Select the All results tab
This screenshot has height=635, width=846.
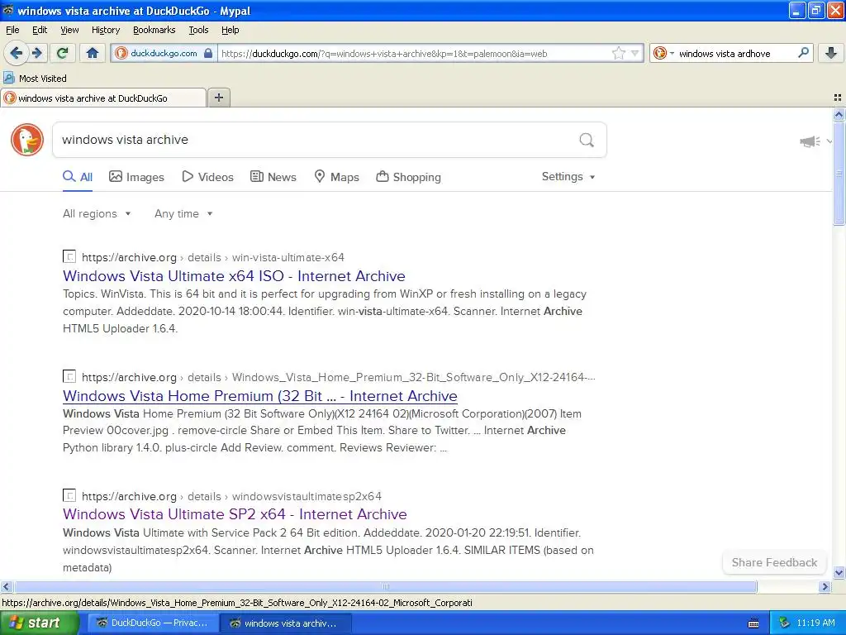77,177
